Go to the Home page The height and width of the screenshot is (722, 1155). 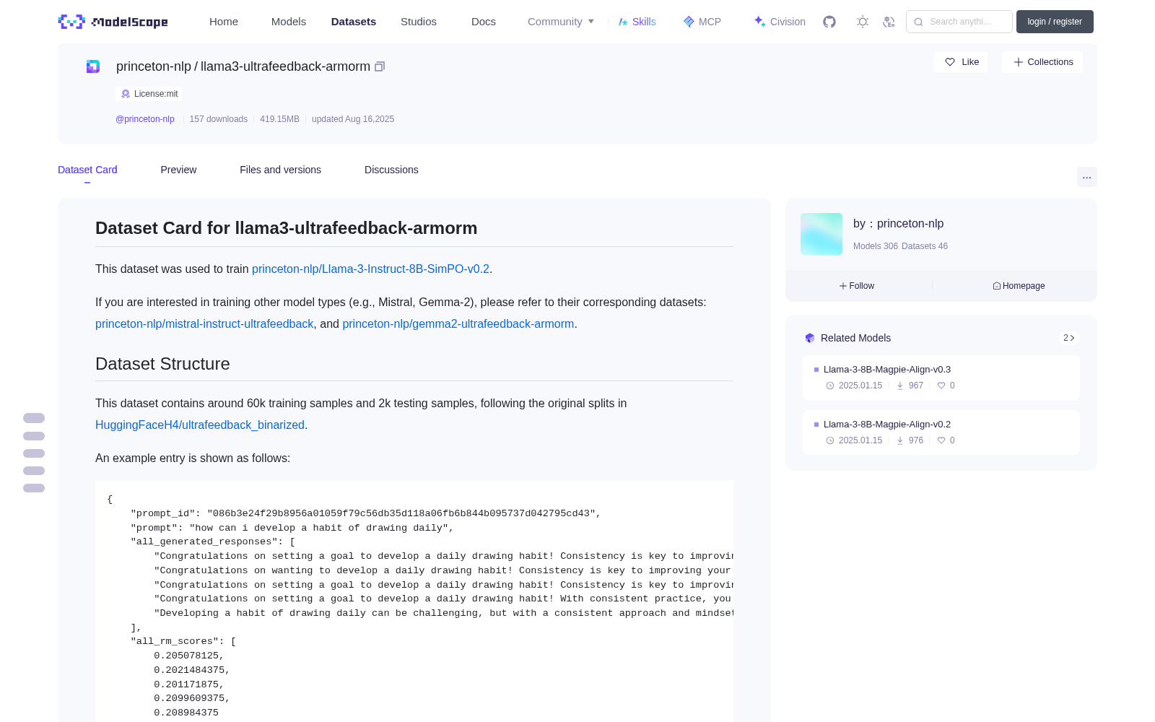[224, 22]
